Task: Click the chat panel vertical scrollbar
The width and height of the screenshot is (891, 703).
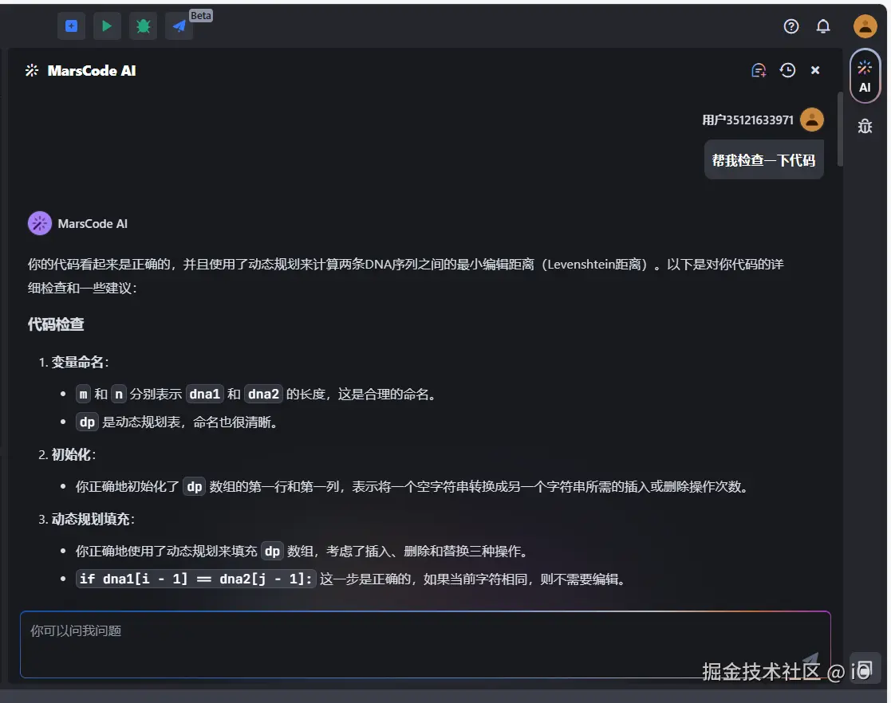Action: point(840,129)
